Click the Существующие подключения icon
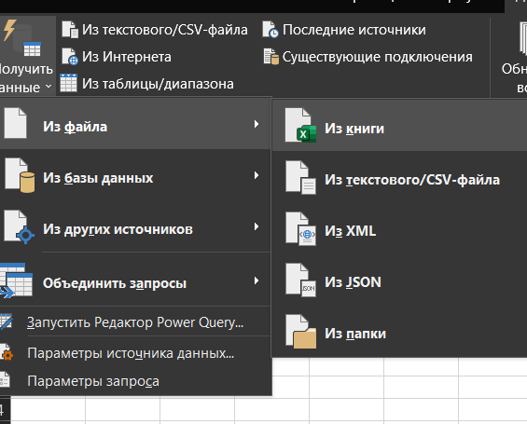The height and width of the screenshot is (424, 527). coord(270,57)
